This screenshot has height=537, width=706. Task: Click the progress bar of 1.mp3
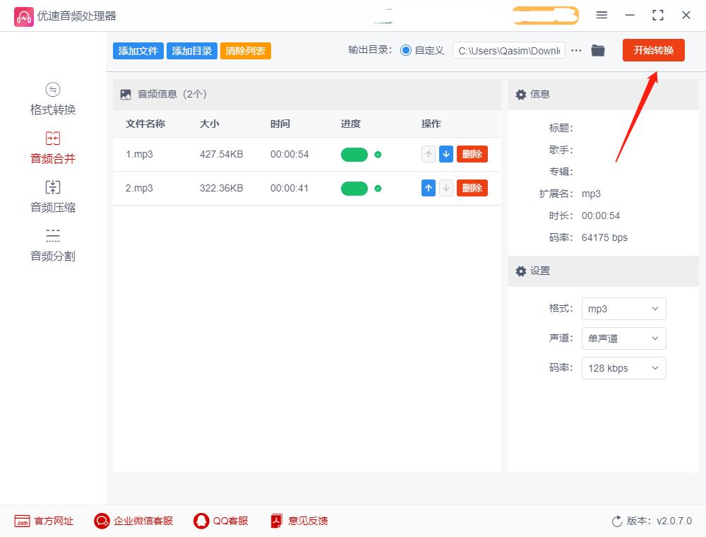[x=354, y=155]
